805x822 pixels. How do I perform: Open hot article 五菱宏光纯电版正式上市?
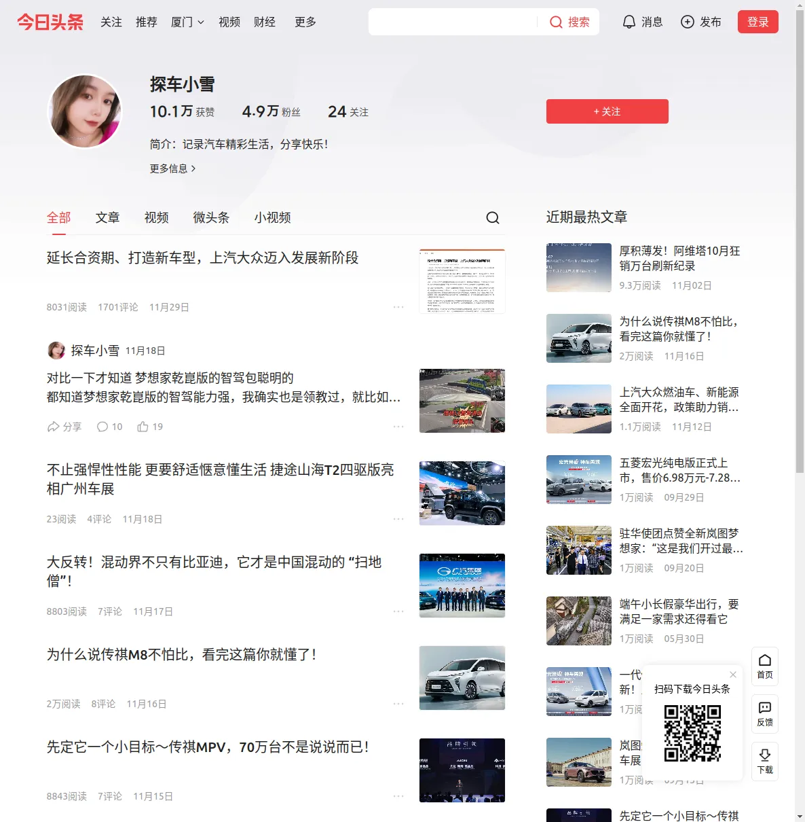680,470
